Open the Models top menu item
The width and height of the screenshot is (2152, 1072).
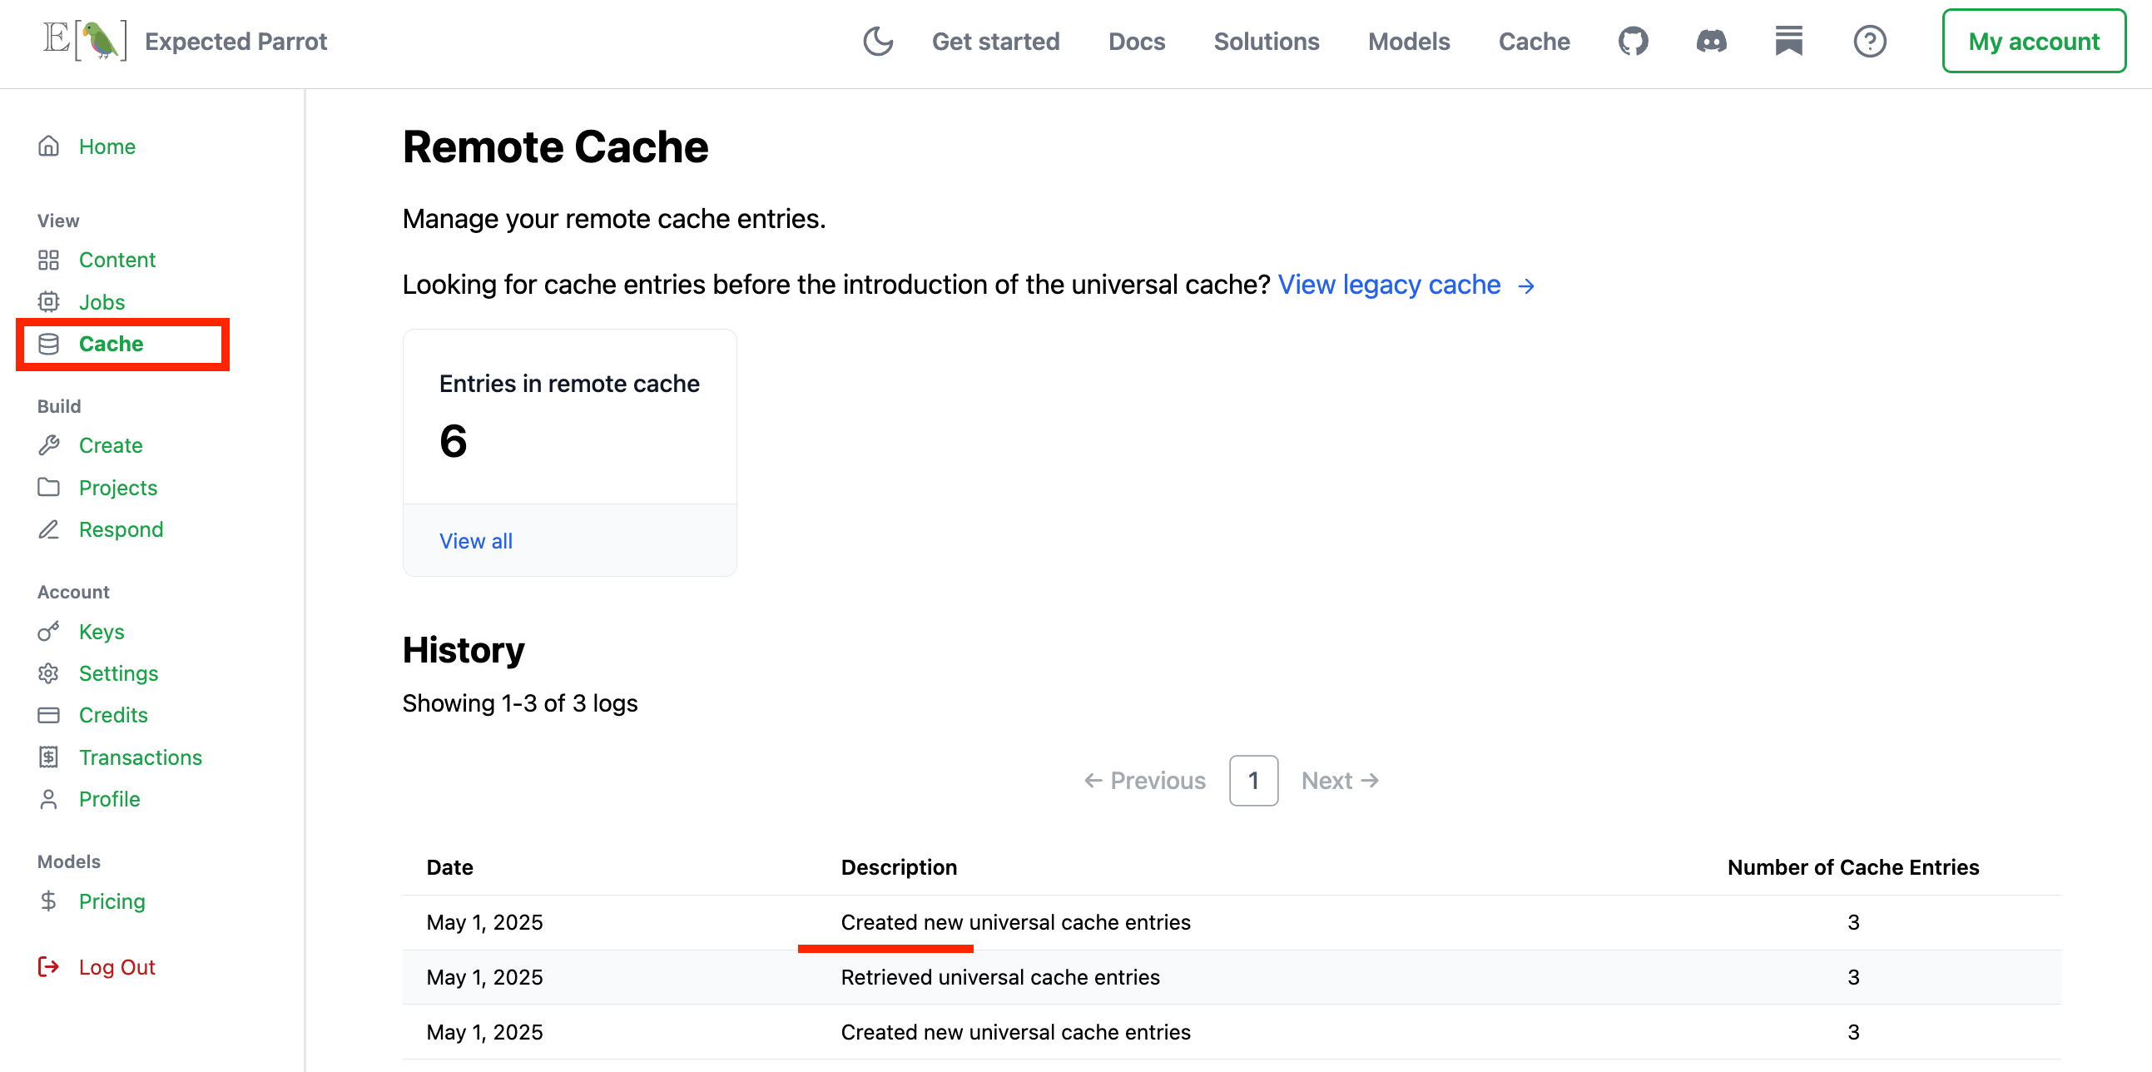pyautogui.click(x=1408, y=41)
